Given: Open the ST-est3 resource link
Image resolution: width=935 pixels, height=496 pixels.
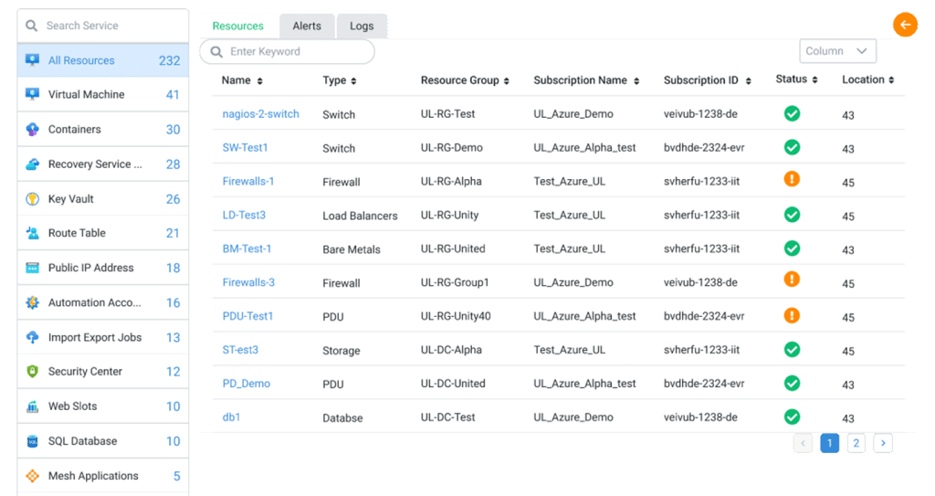Looking at the screenshot, I should [x=240, y=350].
